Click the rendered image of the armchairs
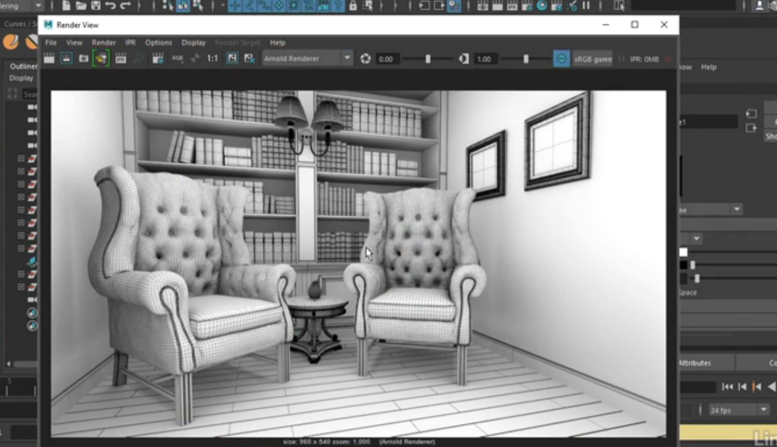This screenshot has width=777, height=447. coord(358,264)
